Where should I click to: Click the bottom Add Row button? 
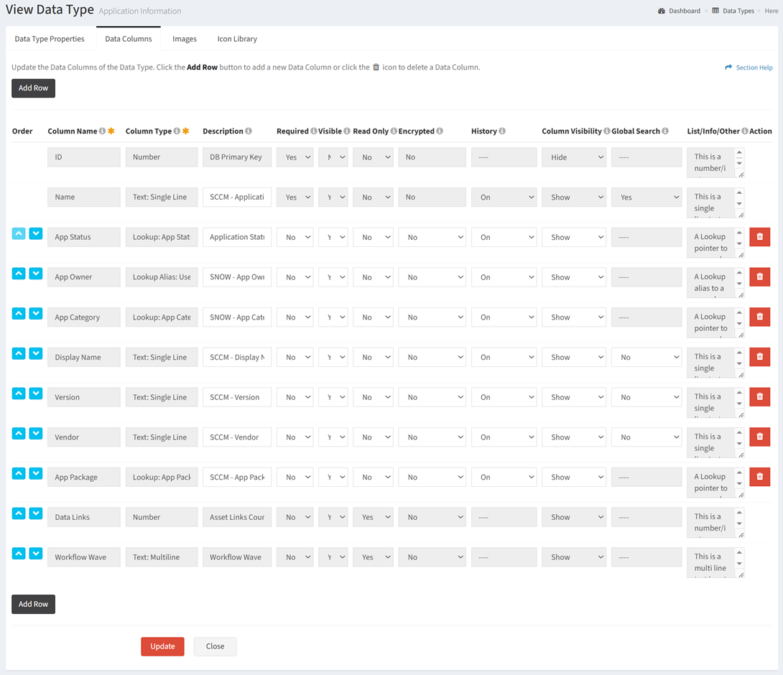pos(34,604)
